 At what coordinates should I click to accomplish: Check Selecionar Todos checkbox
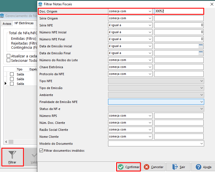click(9, 60)
